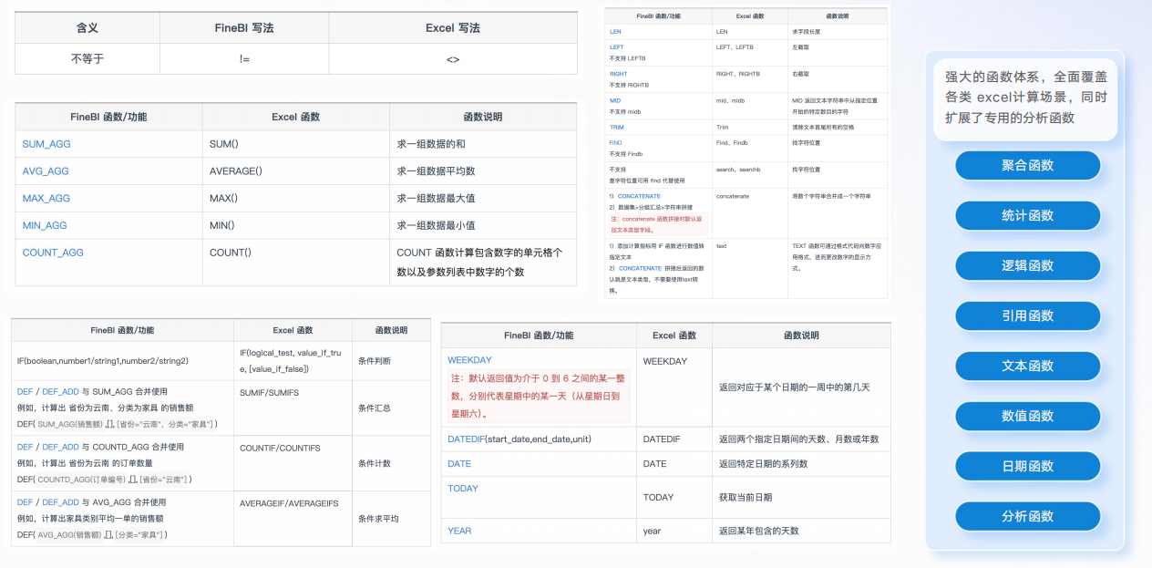
Task: Open the LEN function link
Action: [615, 32]
